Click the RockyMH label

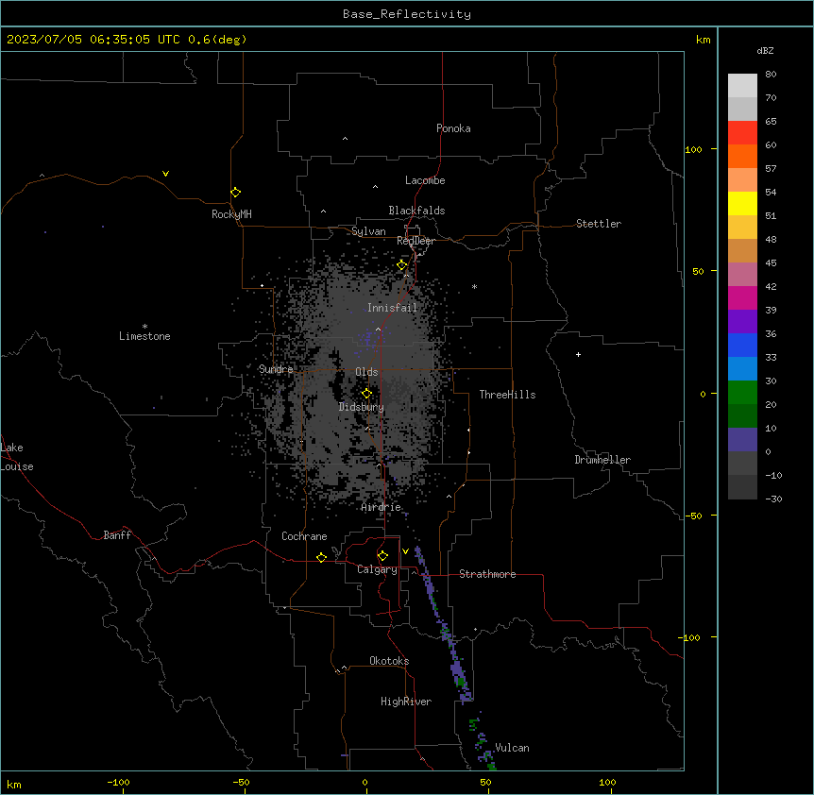(x=231, y=214)
